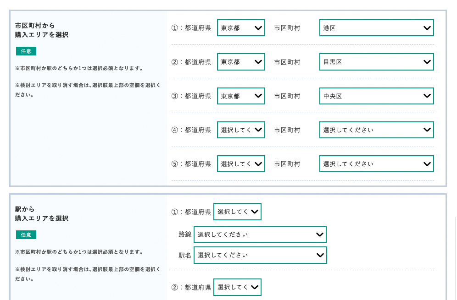Click the ⑤：都道府県 label

[x=191, y=164]
